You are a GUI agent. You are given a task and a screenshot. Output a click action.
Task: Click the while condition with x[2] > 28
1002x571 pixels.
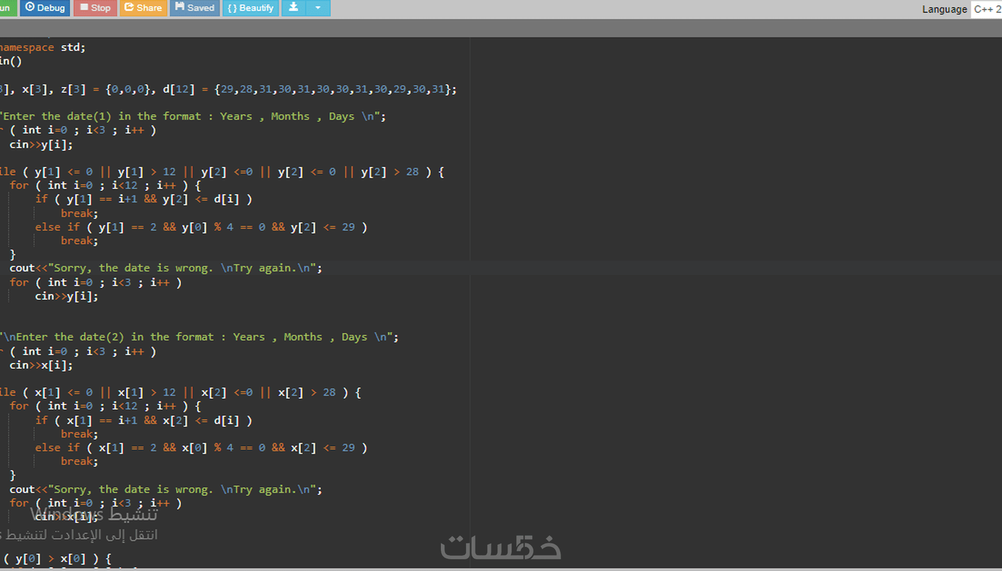(180, 393)
